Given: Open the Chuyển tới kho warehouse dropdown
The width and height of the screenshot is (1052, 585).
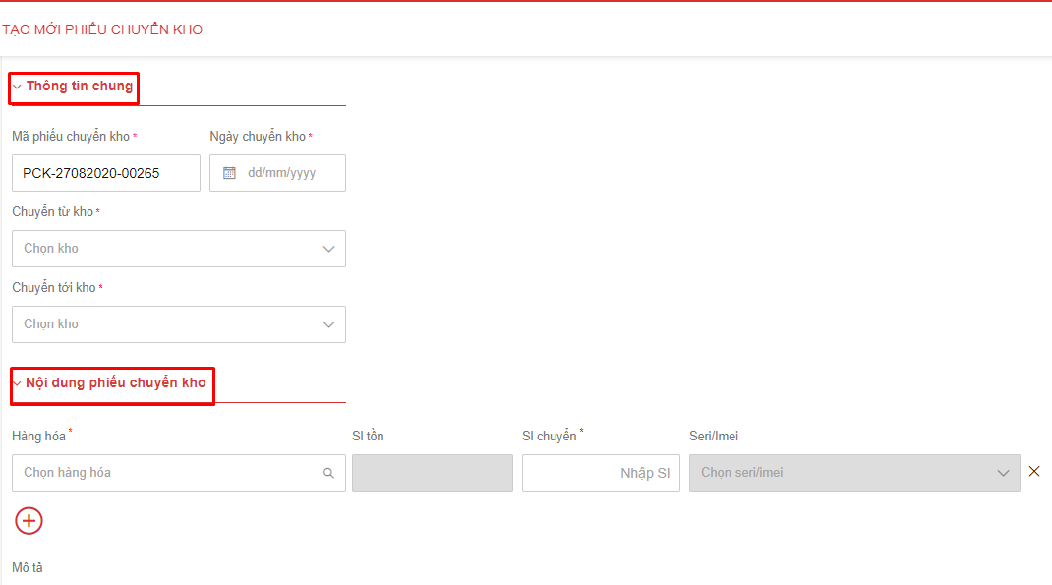Looking at the screenshot, I should tap(167, 324).
